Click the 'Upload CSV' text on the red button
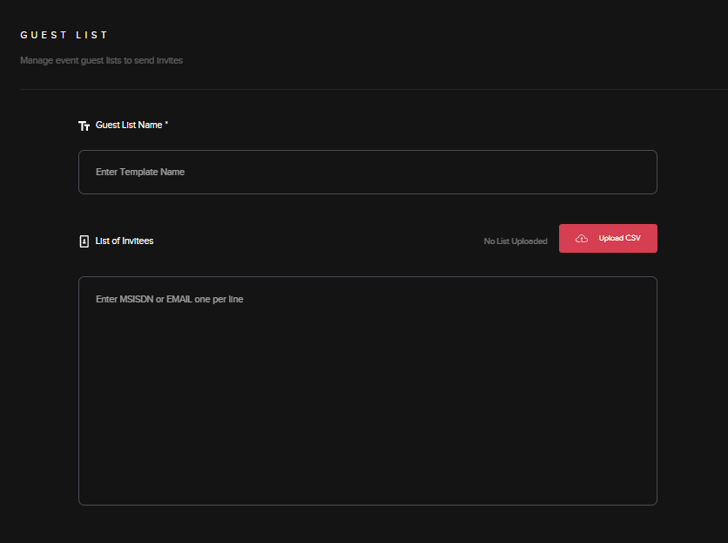 (x=619, y=239)
